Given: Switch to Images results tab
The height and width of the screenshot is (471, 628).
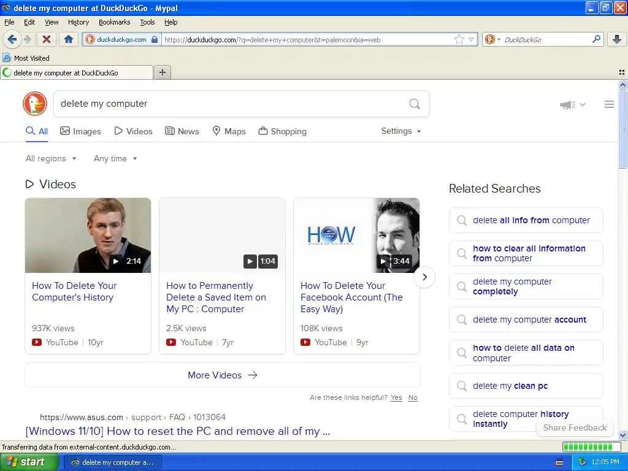Looking at the screenshot, I should pos(80,131).
